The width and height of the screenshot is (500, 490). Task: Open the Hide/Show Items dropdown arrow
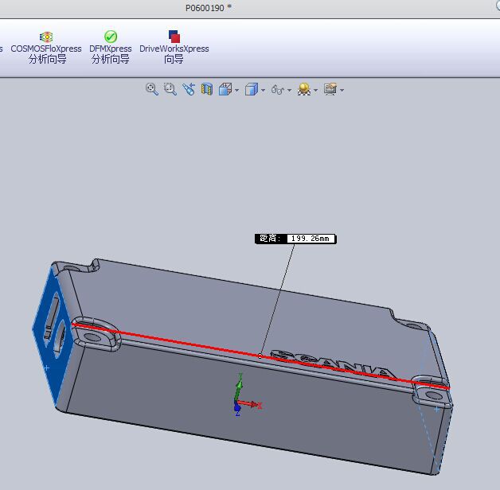coord(290,91)
